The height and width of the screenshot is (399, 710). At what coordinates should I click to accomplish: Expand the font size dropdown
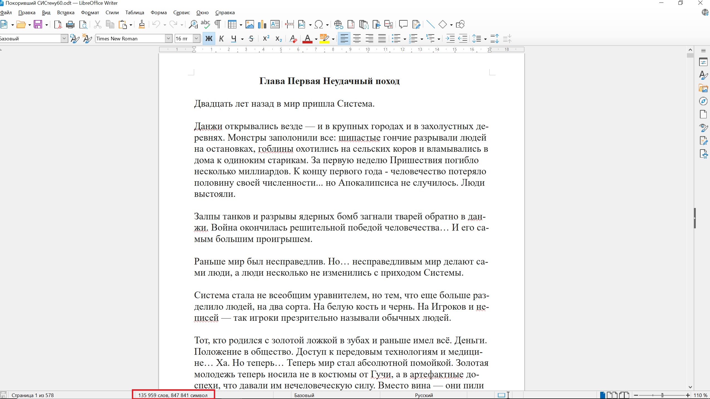pyautogui.click(x=197, y=38)
